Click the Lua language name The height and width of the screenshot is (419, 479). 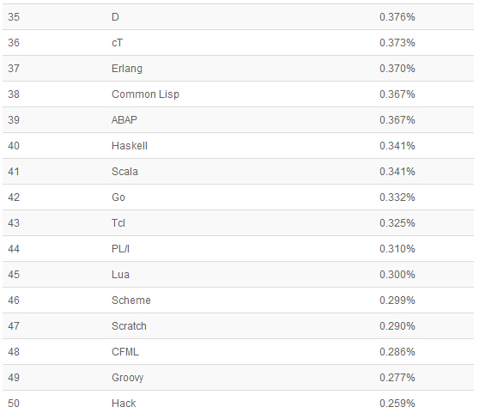coord(121,275)
